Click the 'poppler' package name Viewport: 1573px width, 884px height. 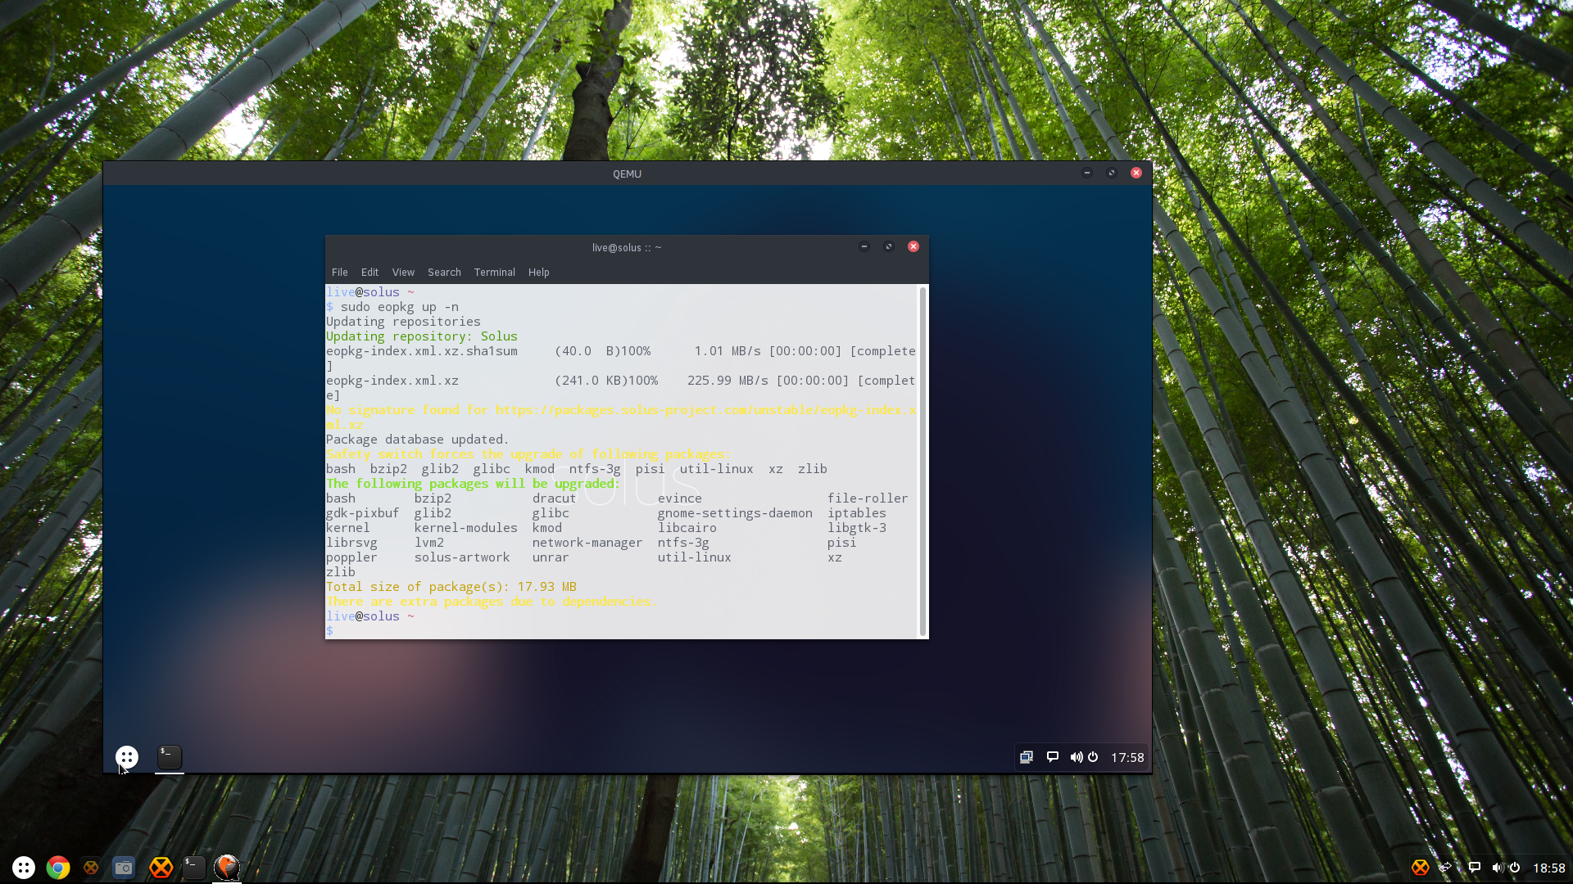(351, 557)
